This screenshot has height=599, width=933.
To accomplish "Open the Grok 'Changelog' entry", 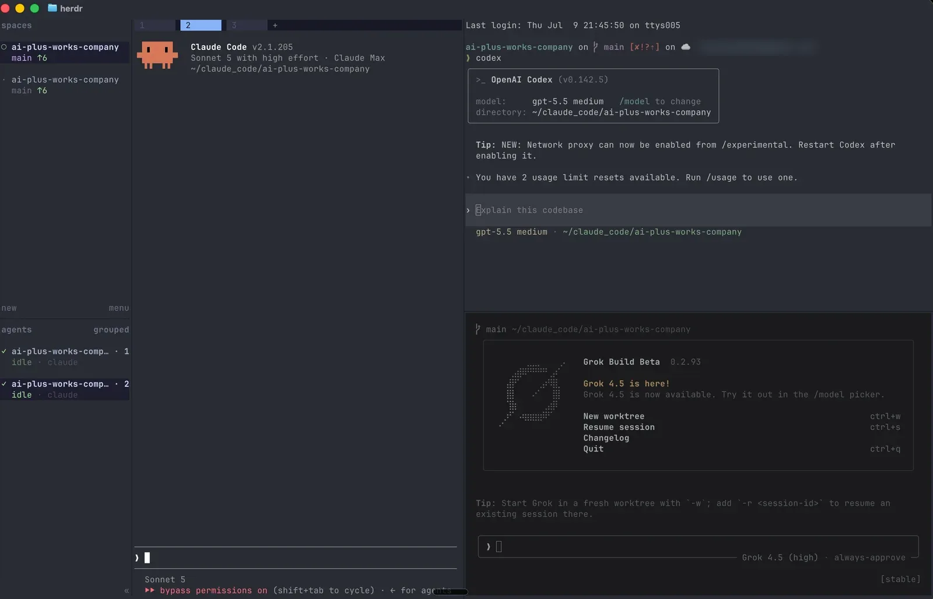I will point(606,438).
